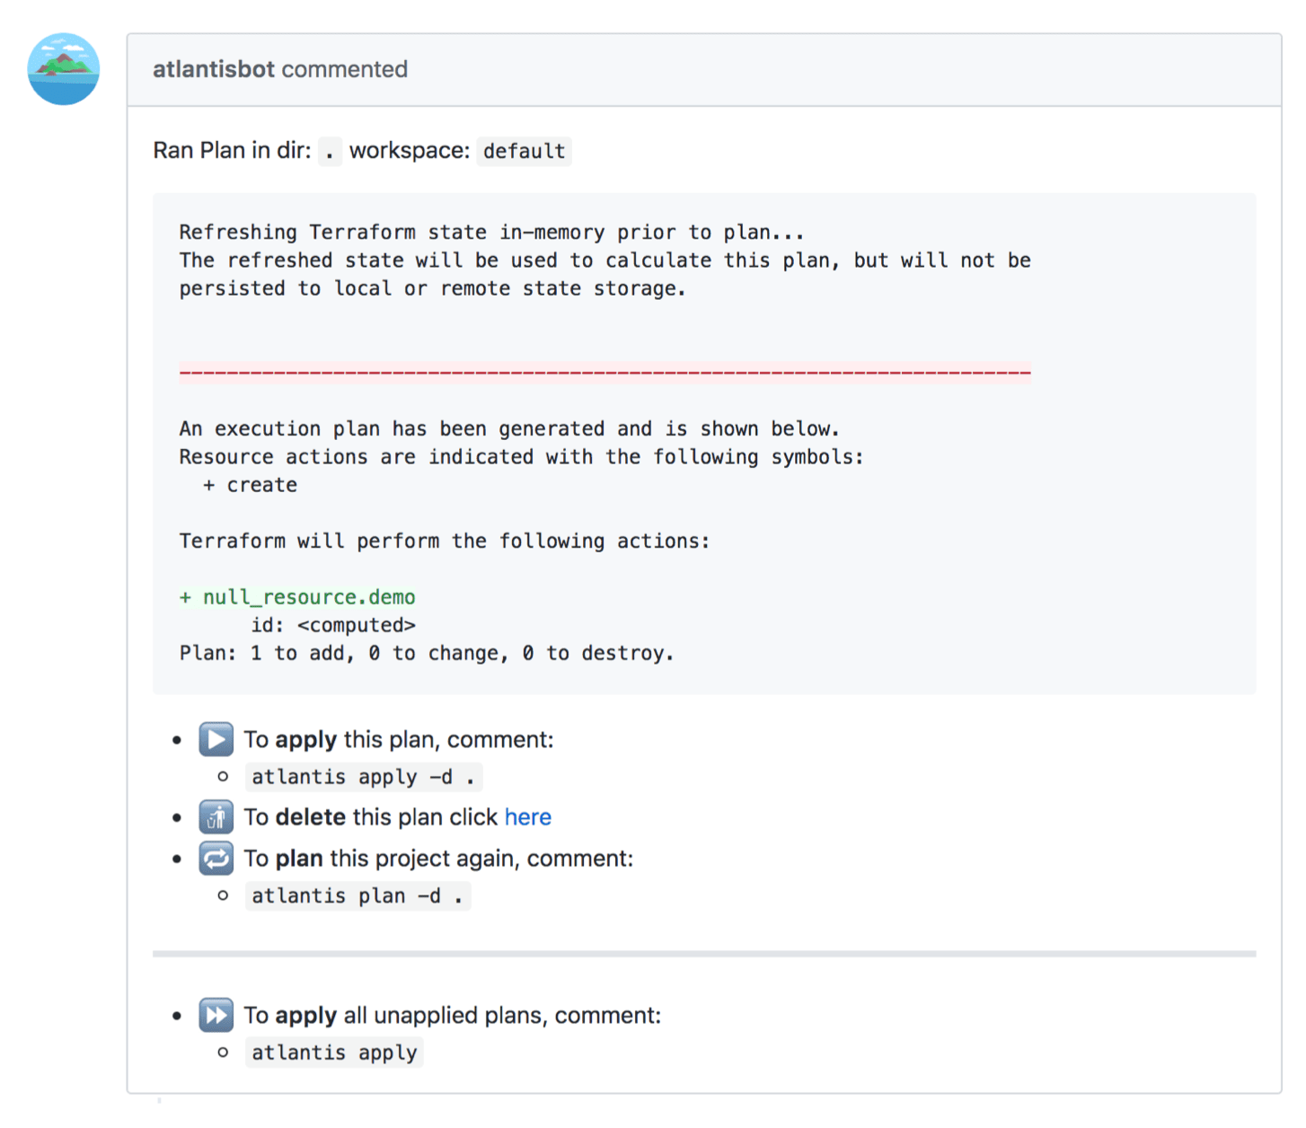Viewport: 1306px width, 1128px height.
Task: Select the default workspace code label
Action: click(x=524, y=151)
